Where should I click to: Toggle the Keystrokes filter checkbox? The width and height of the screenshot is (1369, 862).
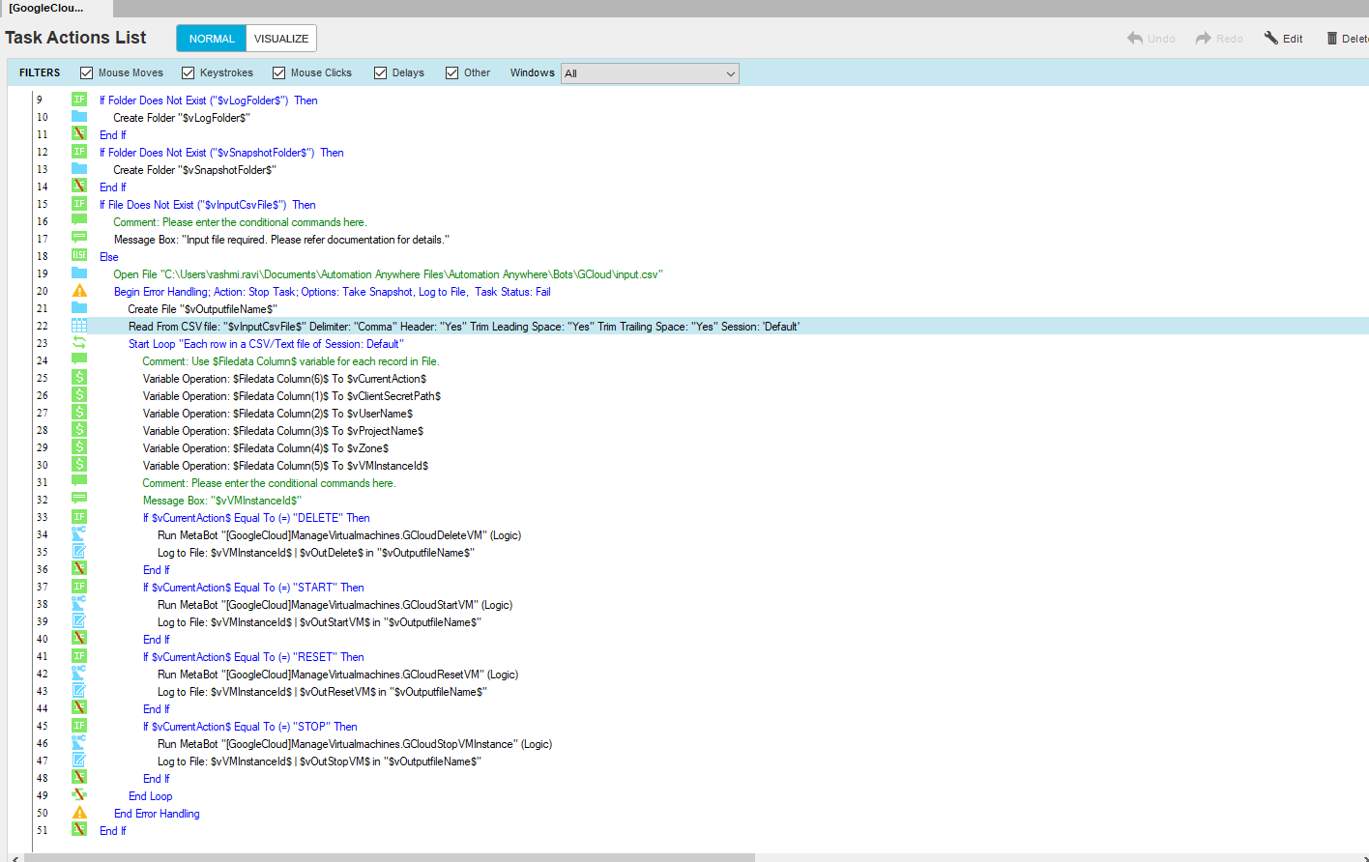(189, 73)
